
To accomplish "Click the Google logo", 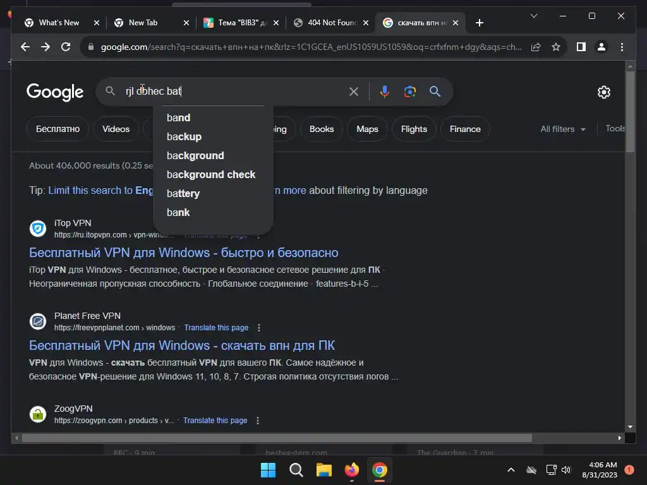I will click(55, 92).
